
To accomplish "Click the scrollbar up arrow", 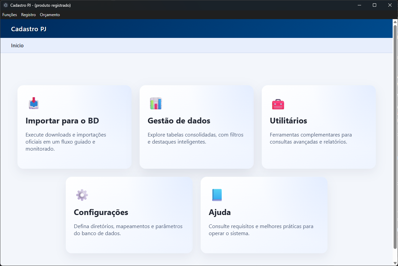I will pos(395,22).
